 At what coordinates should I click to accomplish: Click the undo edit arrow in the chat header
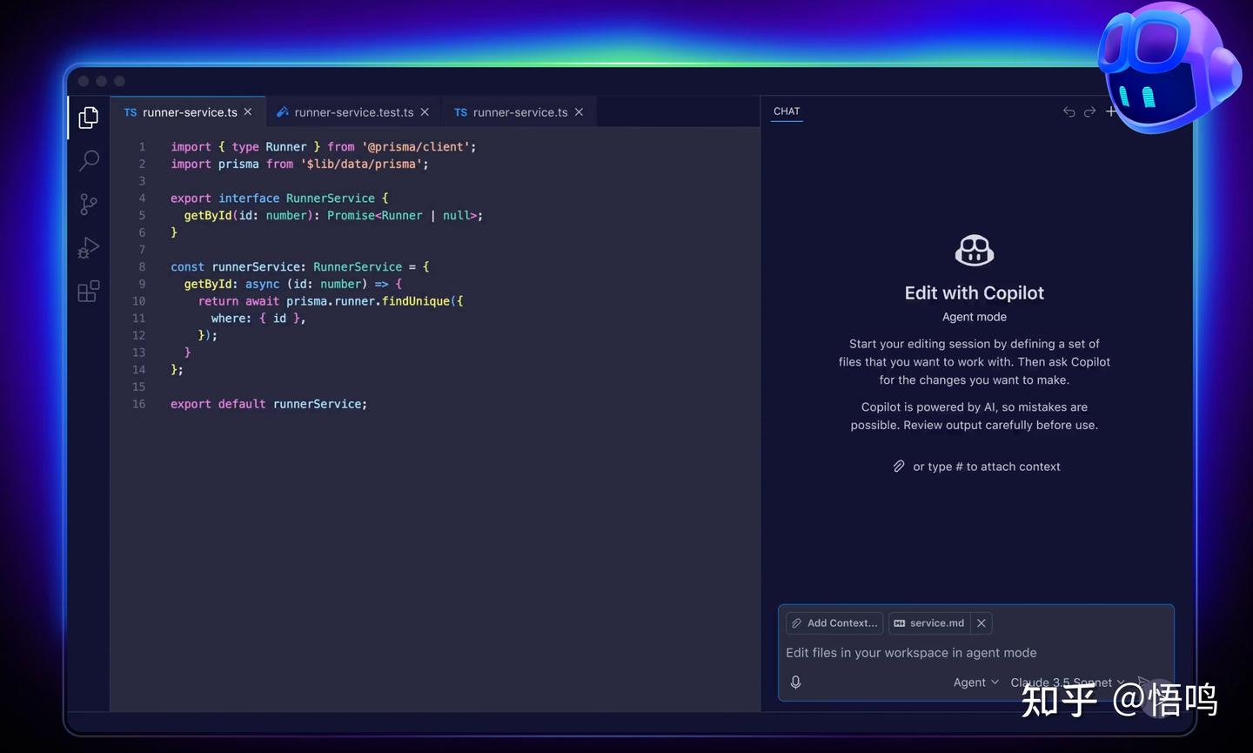[1069, 111]
